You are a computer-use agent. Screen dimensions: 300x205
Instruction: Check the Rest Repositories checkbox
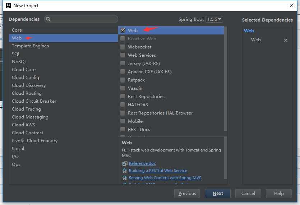tap(123, 96)
